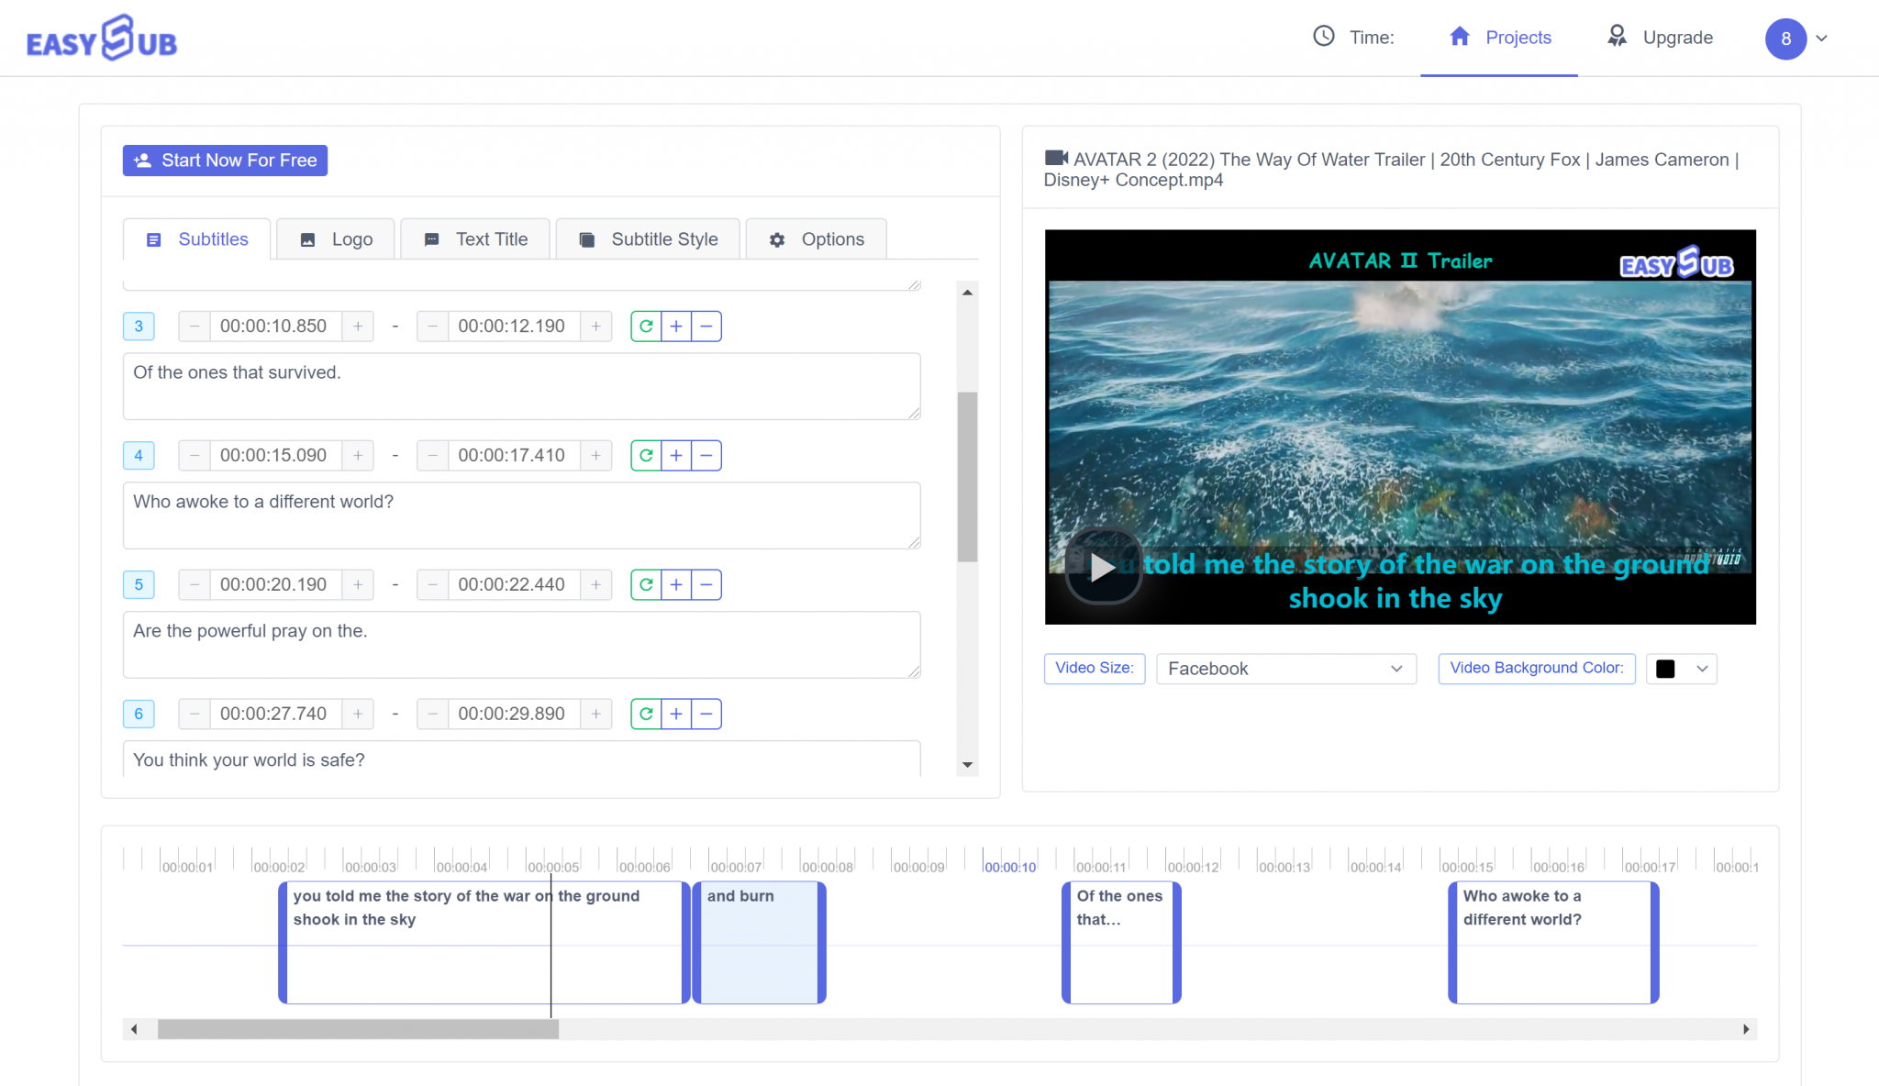Open the Facebook video size dropdown
The image size is (1879, 1086).
click(1285, 669)
